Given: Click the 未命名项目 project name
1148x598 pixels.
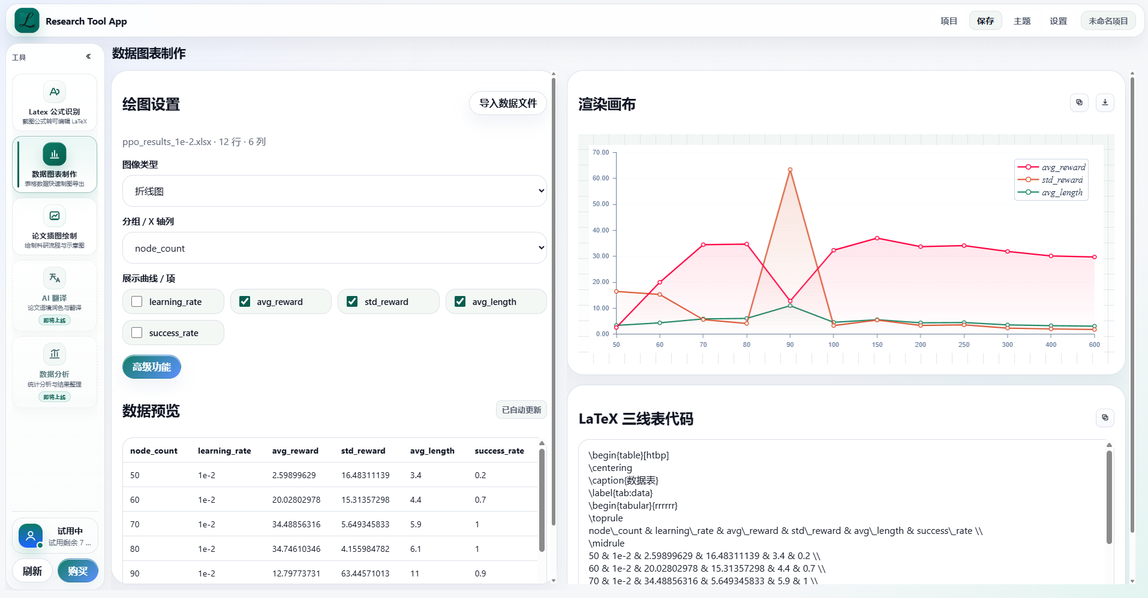Looking at the screenshot, I should coord(1108,21).
